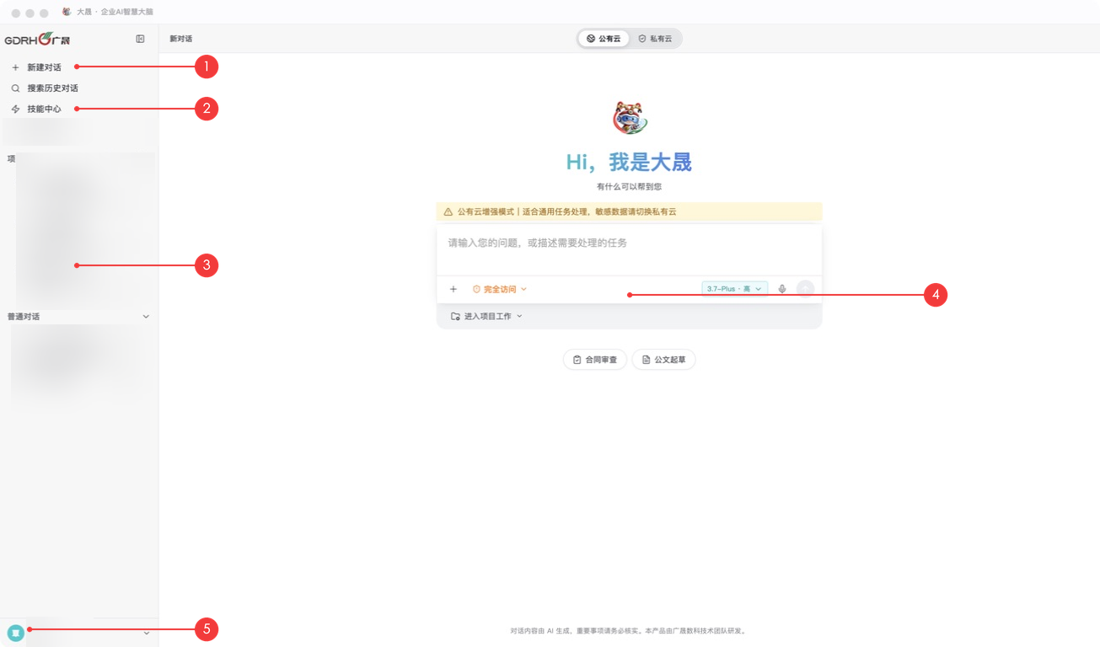This screenshot has height=647, width=1100.
Task: Click the AI disclaimer footer text
Action: click(629, 630)
